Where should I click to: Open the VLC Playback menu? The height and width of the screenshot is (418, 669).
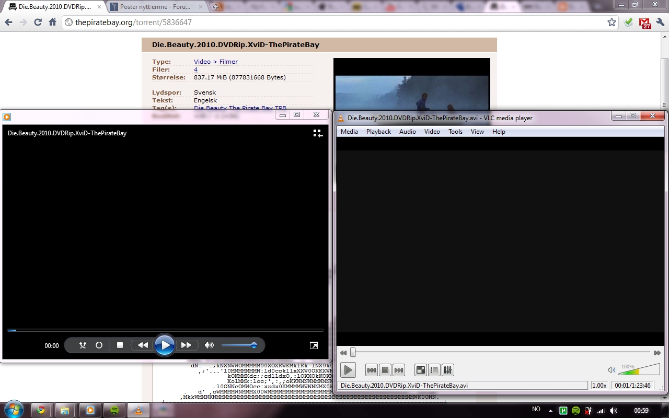click(378, 132)
